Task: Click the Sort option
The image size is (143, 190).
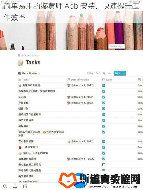Action: click(98, 73)
